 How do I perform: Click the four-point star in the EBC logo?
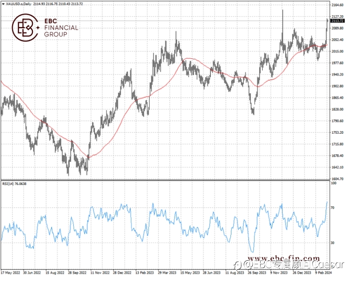coord(38,27)
